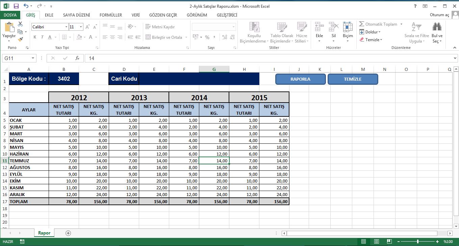Open Tablo Olarak Biçimlendir gallery
This screenshot has height=246, width=459.
[x=282, y=32]
